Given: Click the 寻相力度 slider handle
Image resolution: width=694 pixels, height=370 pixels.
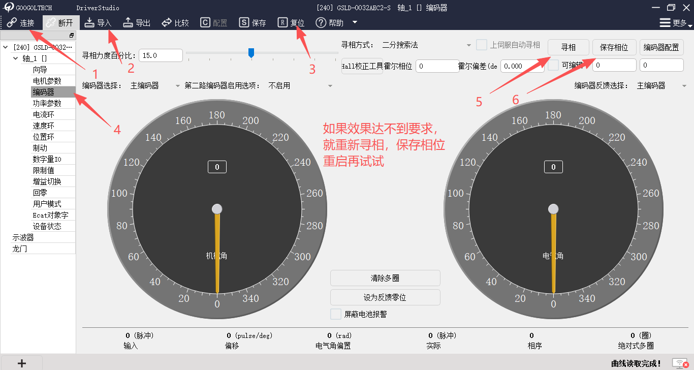Looking at the screenshot, I should (251, 53).
